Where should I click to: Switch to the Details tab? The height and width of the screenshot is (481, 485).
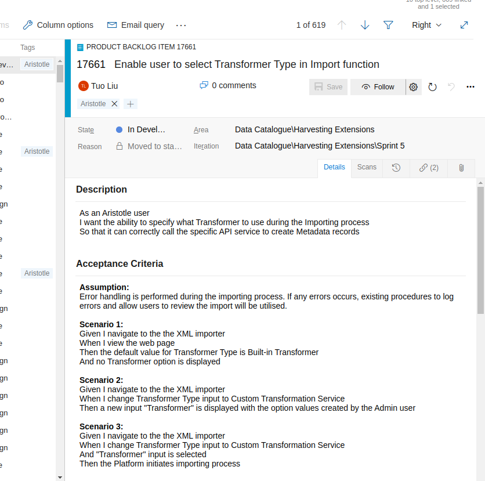[x=334, y=167]
